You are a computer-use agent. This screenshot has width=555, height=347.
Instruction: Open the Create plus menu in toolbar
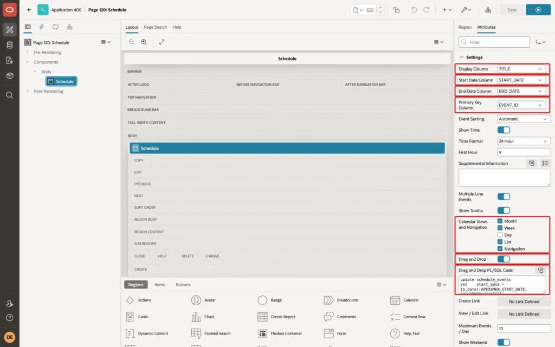tap(447, 10)
